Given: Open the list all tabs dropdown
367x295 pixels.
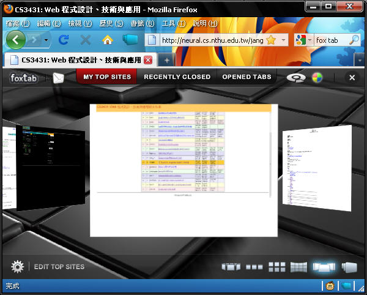Looking at the screenshot, I should 358,60.
